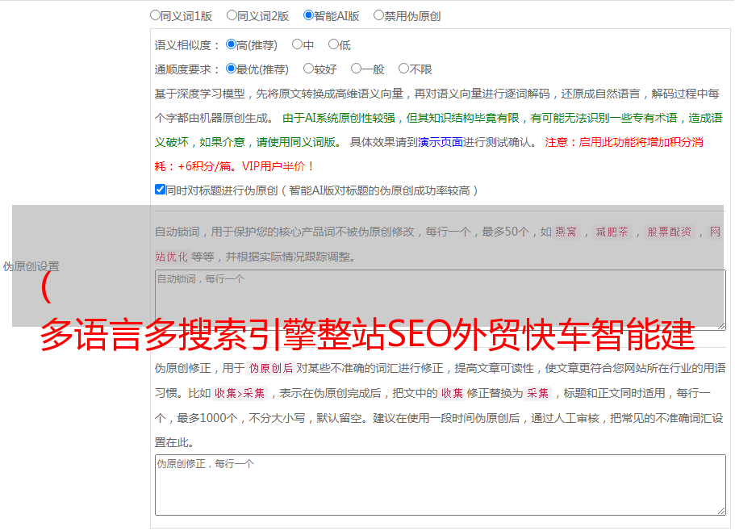Image resolution: width=735 pixels, height=531 pixels.
Task: Click the 收集>采集 example tag
Action: click(240, 393)
